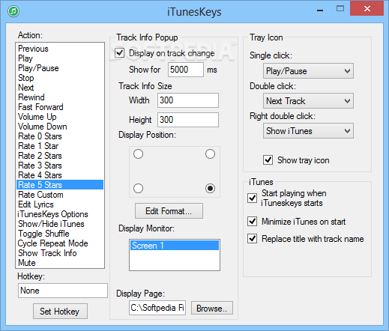Screen dimensions: 389x331
Task: Select Rate 4 Stars action
Action: 60,175
